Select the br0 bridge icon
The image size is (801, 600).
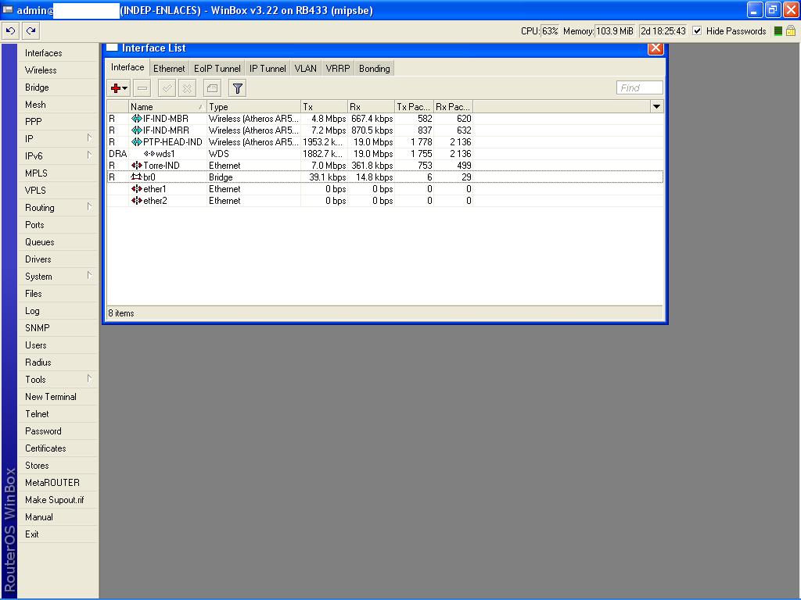(x=136, y=177)
